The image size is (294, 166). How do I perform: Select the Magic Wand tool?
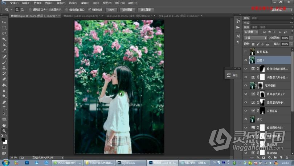(4, 39)
